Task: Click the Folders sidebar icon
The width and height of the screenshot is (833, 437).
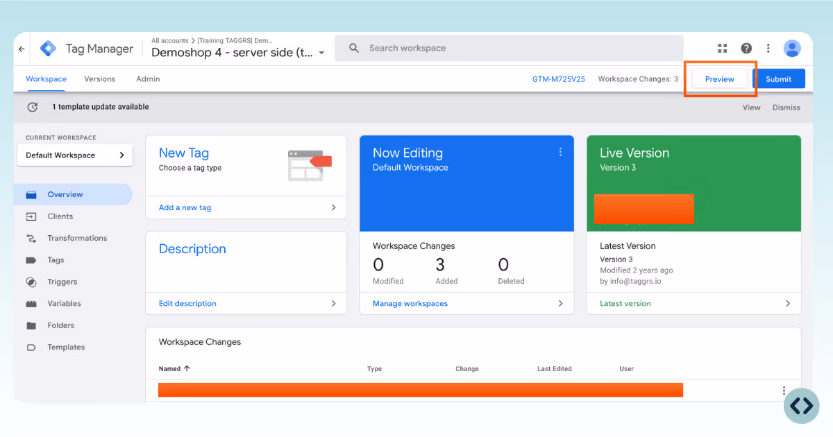Action: (31, 325)
